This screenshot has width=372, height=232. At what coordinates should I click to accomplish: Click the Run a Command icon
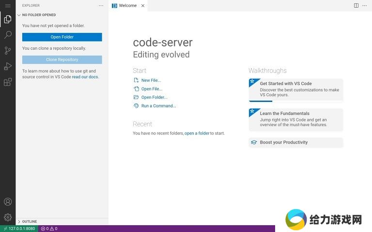(x=136, y=106)
